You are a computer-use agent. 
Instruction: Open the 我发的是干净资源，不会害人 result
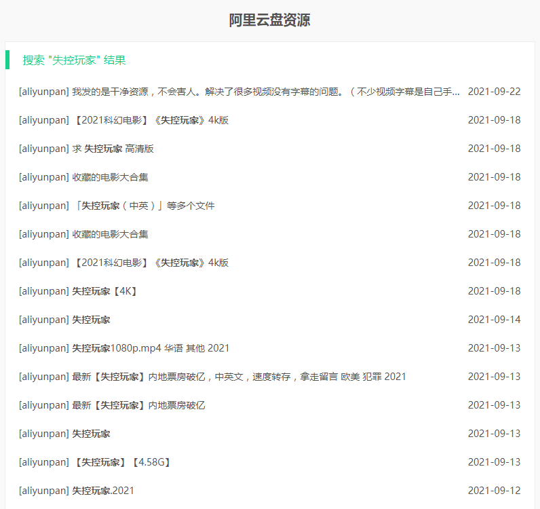tap(239, 92)
